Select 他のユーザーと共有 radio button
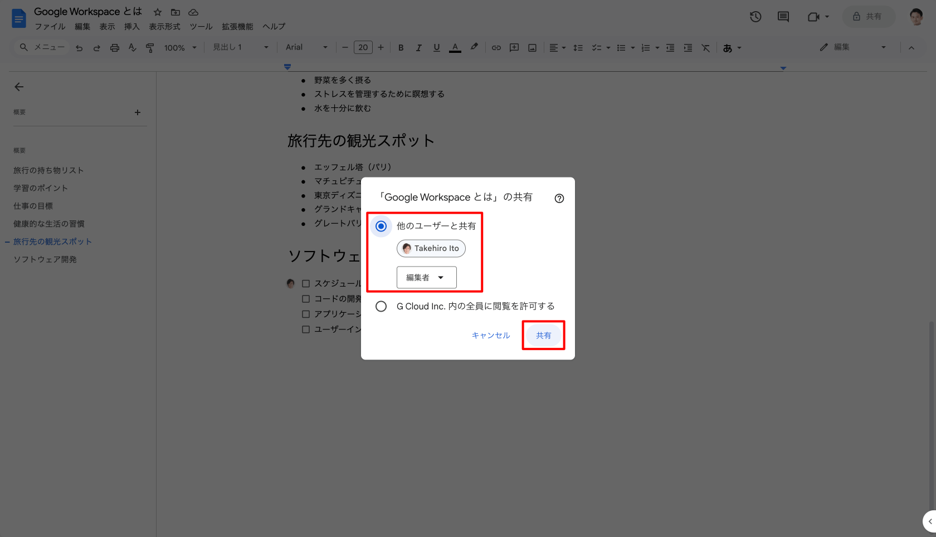The width and height of the screenshot is (936, 537). pyautogui.click(x=381, y=226)
